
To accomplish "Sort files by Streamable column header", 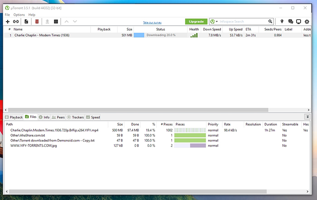I will point(290,124).
